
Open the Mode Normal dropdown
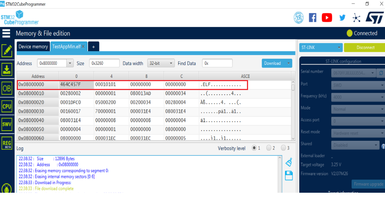click(358, 109)
